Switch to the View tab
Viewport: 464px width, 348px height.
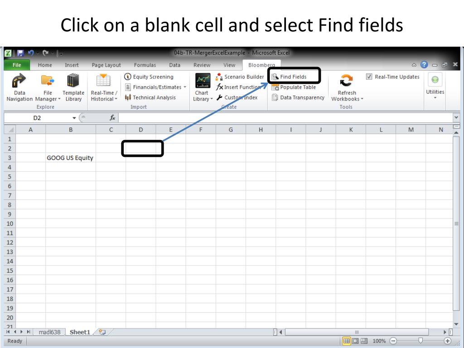click(x=229, y=65)
